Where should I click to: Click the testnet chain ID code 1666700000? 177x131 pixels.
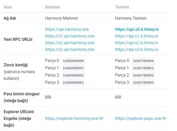tap(143, 61)
